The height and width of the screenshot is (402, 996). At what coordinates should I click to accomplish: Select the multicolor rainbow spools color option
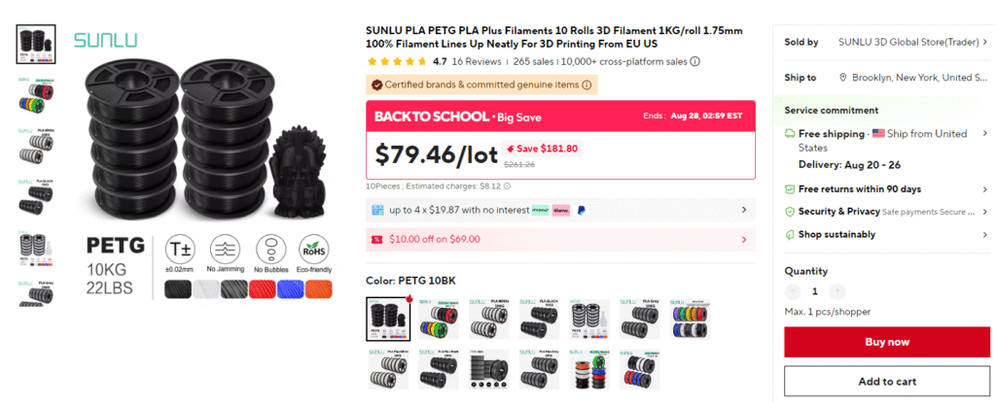pyautogui.click(x=690, y=318)
